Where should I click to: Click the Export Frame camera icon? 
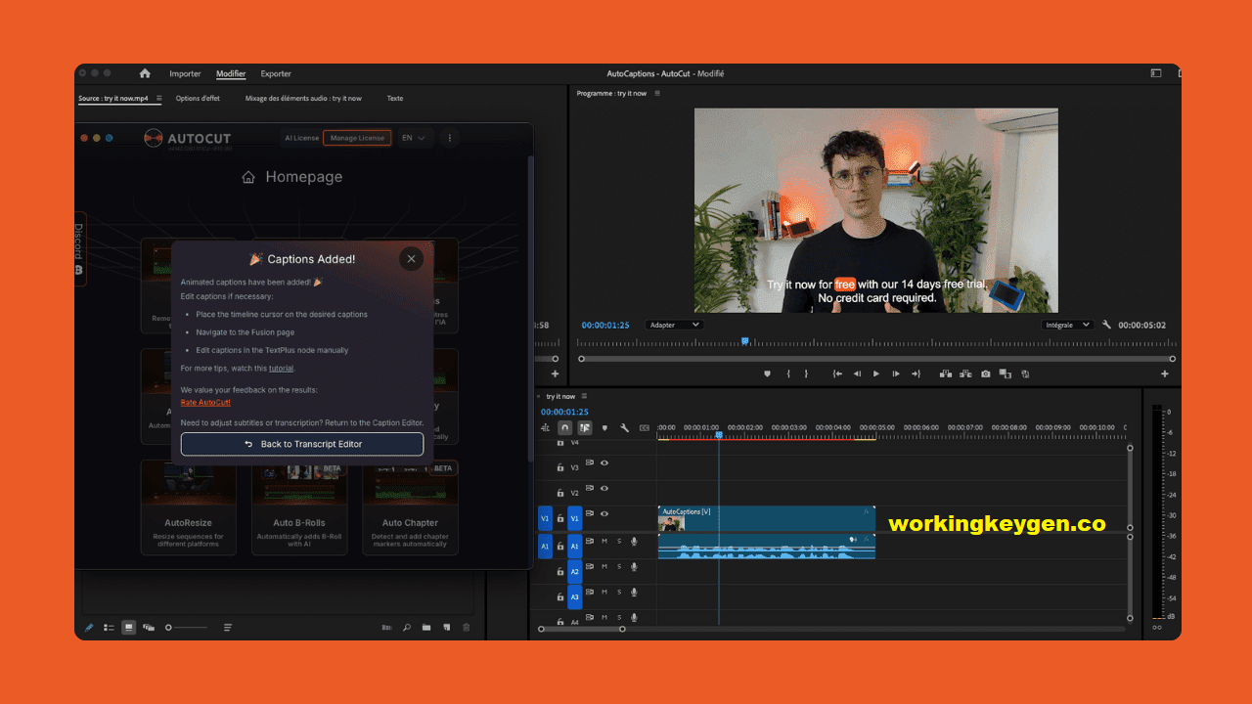[985, 374]
